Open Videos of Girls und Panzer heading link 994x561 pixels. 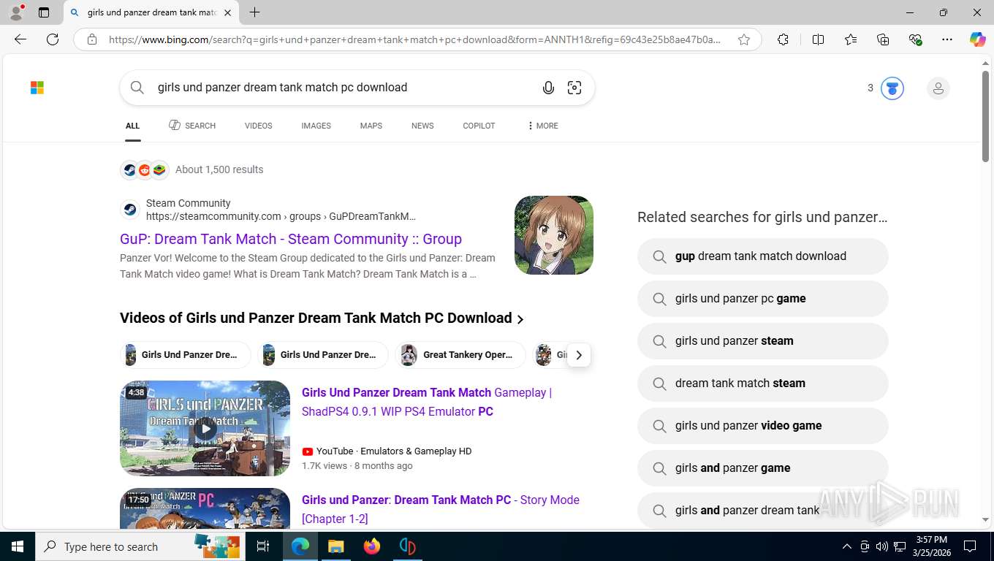322,318
